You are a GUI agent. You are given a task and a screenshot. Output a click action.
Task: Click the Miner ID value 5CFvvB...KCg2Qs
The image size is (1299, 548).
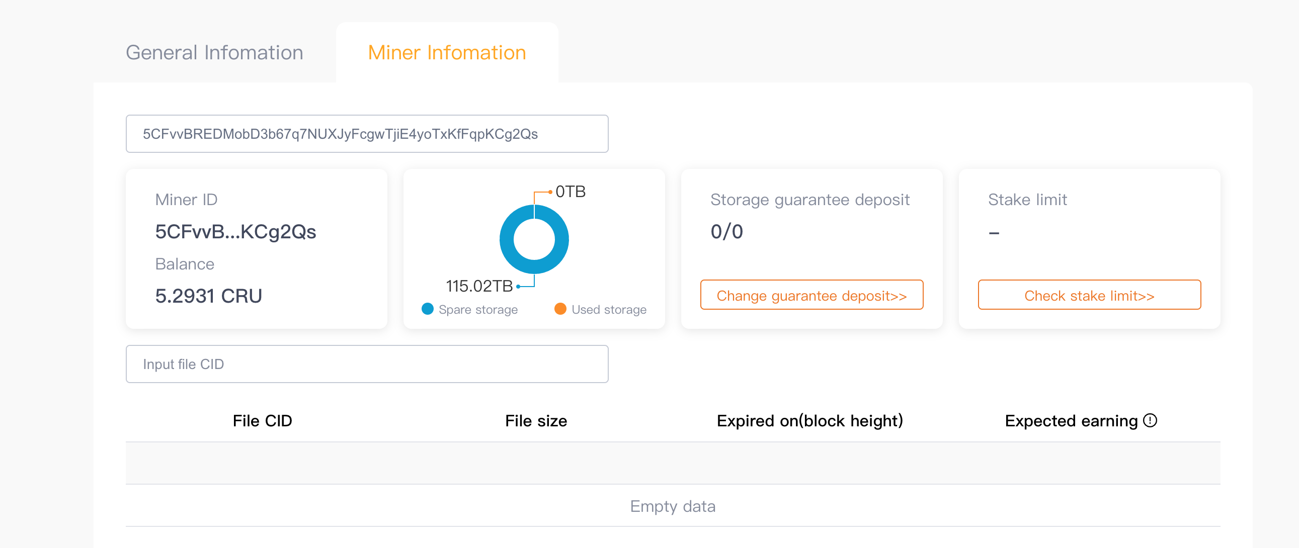click(x=235, y=231)
